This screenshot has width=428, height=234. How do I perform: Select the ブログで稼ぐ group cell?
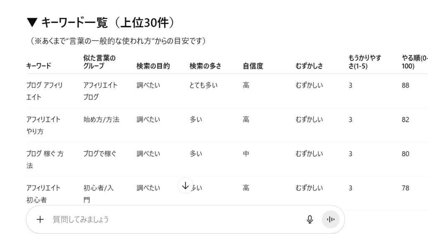pos(100,154)
